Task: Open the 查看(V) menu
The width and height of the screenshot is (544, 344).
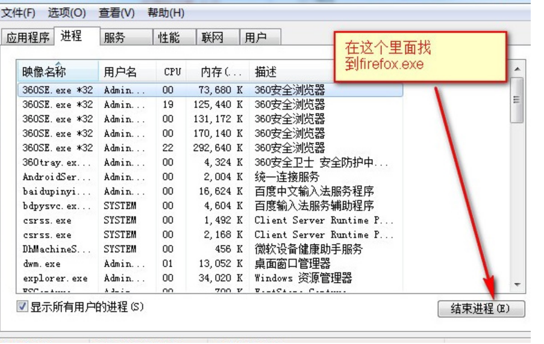Action: (117, 13)
